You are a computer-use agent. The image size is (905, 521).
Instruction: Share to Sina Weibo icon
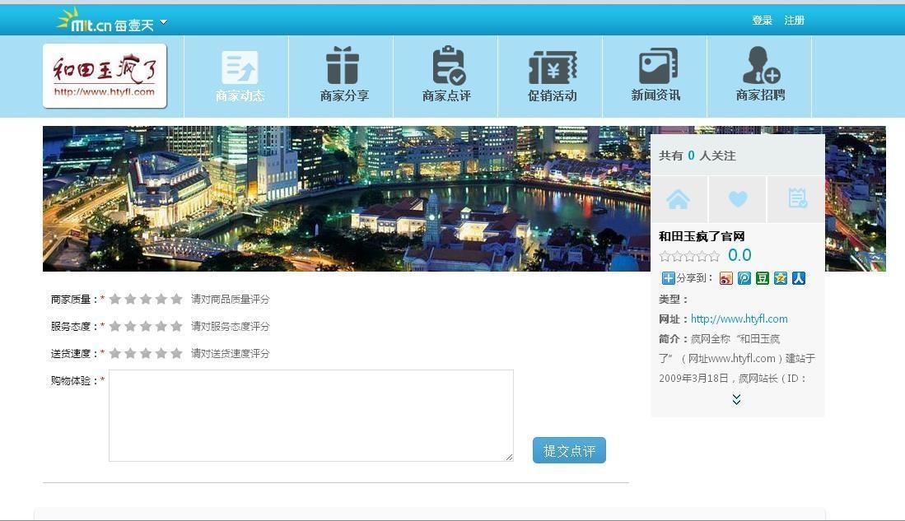pos(725,278)
